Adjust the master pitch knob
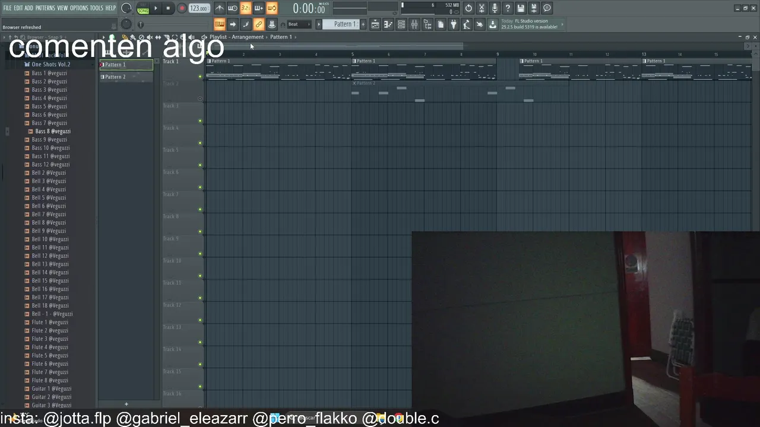760x427 pixels. coord(126,24)
